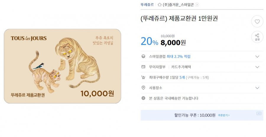The height and width of the screenshot is (137, 266).
Task: Open the seller arrow icon next to 스마일콘
Action: [197, 5]
